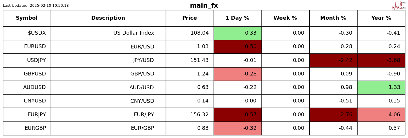408x138 pixels.
Task: Select the $USDX symbol cell
Action: click(27, 33)
